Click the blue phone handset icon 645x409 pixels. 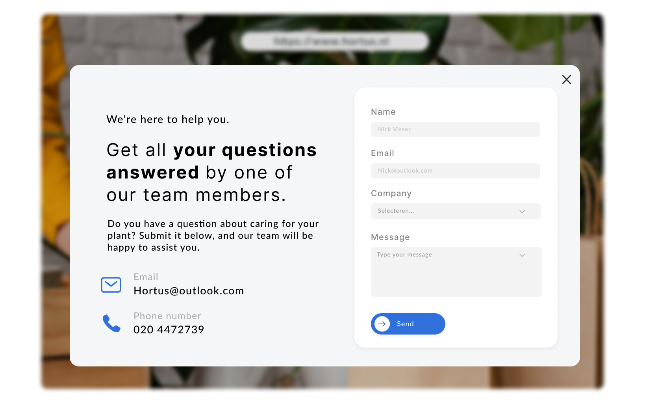pos(111,323)
